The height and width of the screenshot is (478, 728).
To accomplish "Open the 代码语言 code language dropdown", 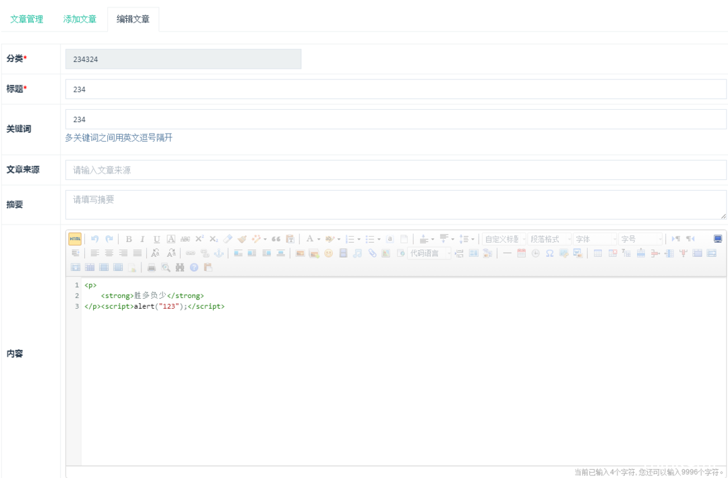I will tap(429, 253).
